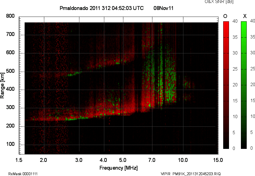Click the 40 label on O colorbar
Viewport: 255px width, 176px height.
click(x=235, y=21)
